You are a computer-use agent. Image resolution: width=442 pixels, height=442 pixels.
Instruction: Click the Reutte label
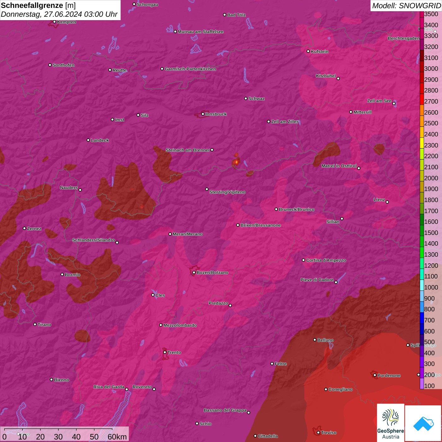[119, 70]
